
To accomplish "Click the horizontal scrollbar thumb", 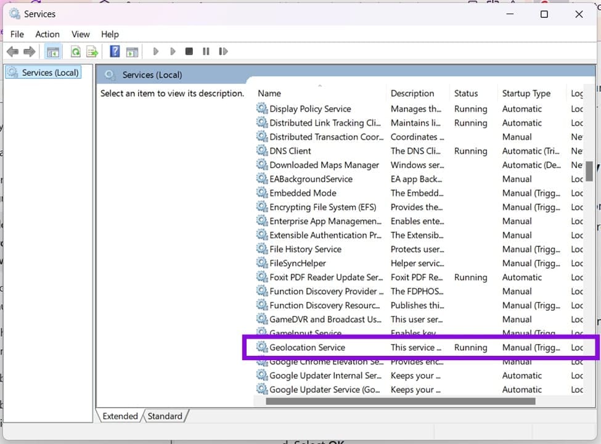I will (401, 401).
